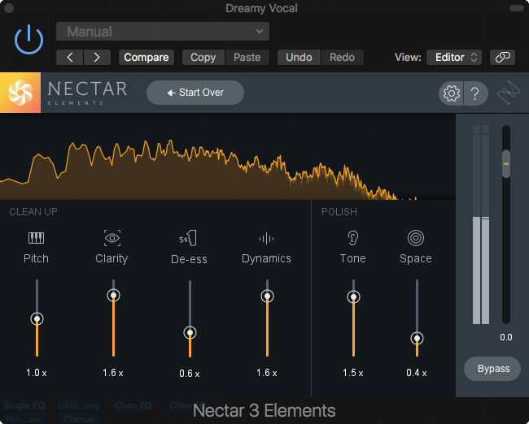Click the Pitch value 1.0 x
The height and width of the screenshot is (424, 529).
click(37, 373)
